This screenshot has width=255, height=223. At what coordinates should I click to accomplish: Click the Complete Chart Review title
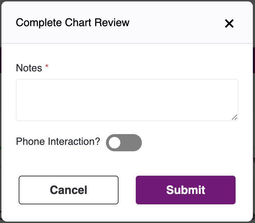click(x=73, y=22)
